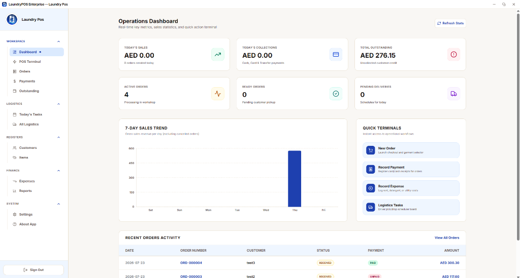The image size is (520, 278).
Task: Click the All Logistics truck icon
Action: pos(15,124)
